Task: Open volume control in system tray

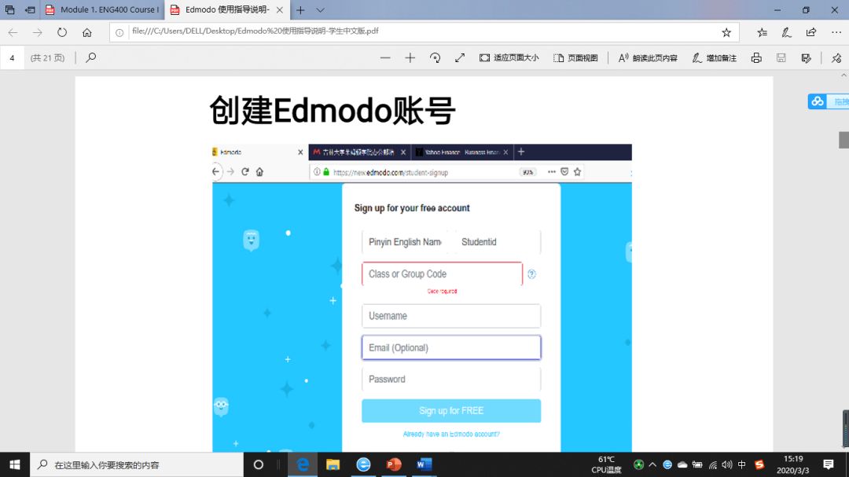Action: [x=727, y=464]
